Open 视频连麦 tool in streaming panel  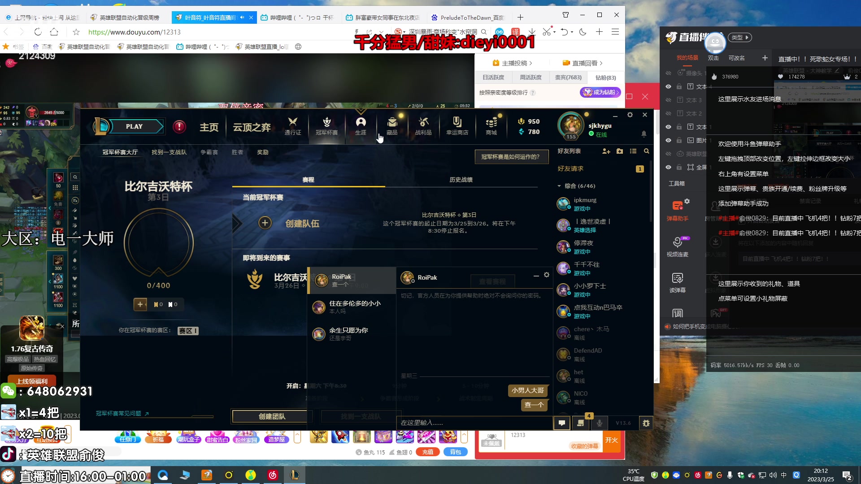click(678, 246)
